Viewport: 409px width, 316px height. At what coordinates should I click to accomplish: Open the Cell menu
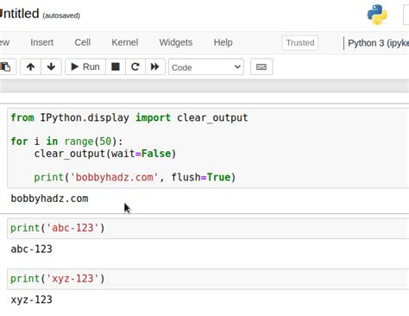pos(83,42)
